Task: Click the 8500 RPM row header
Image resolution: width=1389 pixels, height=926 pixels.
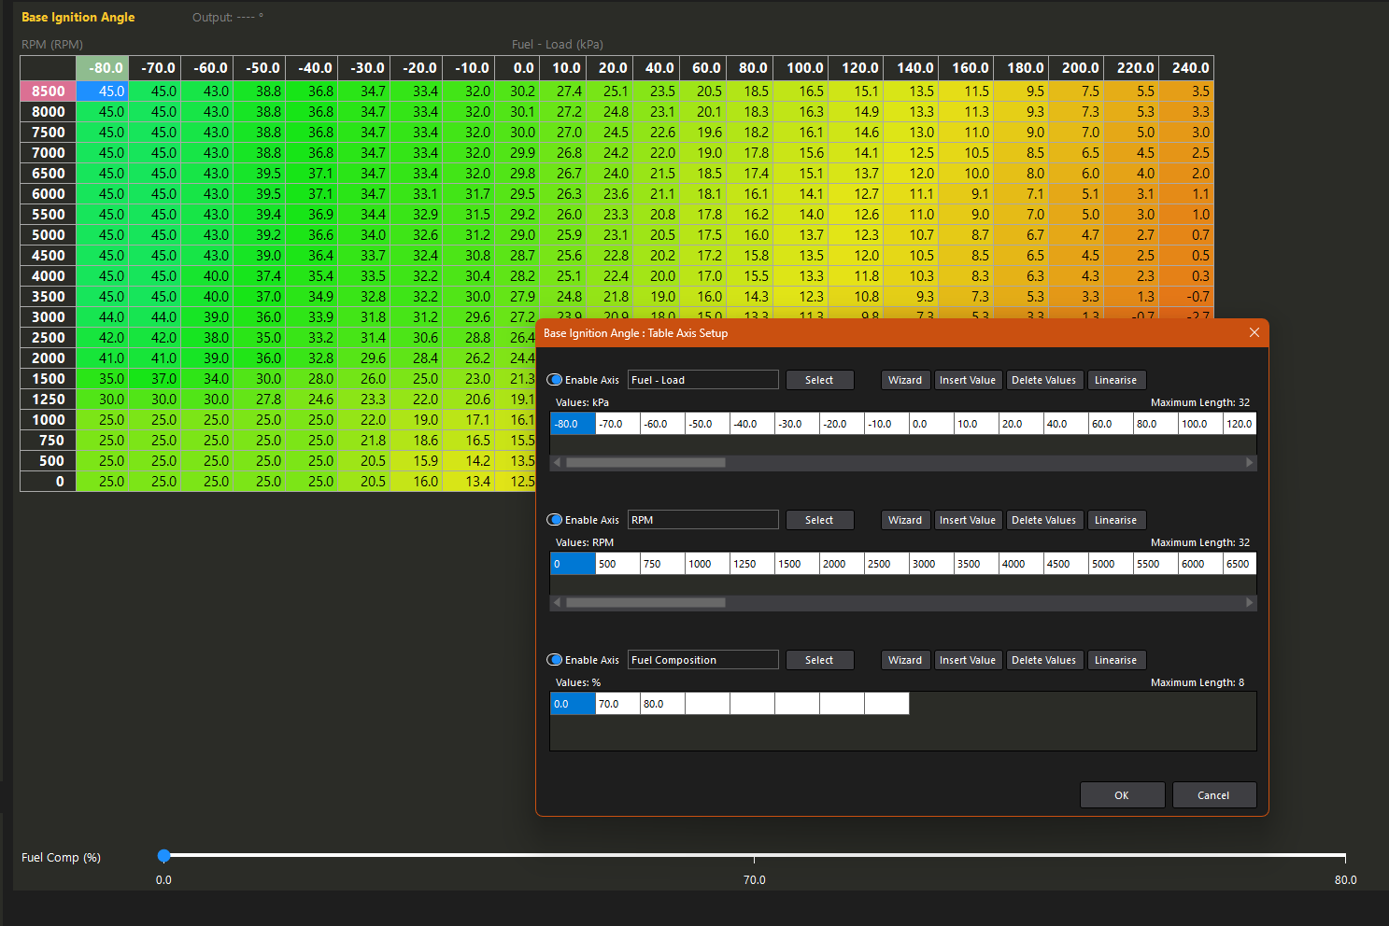Action: point(49,91)
